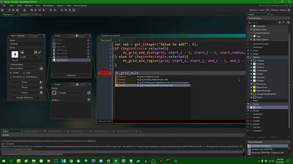Click the flag icon in Events header

77,36
